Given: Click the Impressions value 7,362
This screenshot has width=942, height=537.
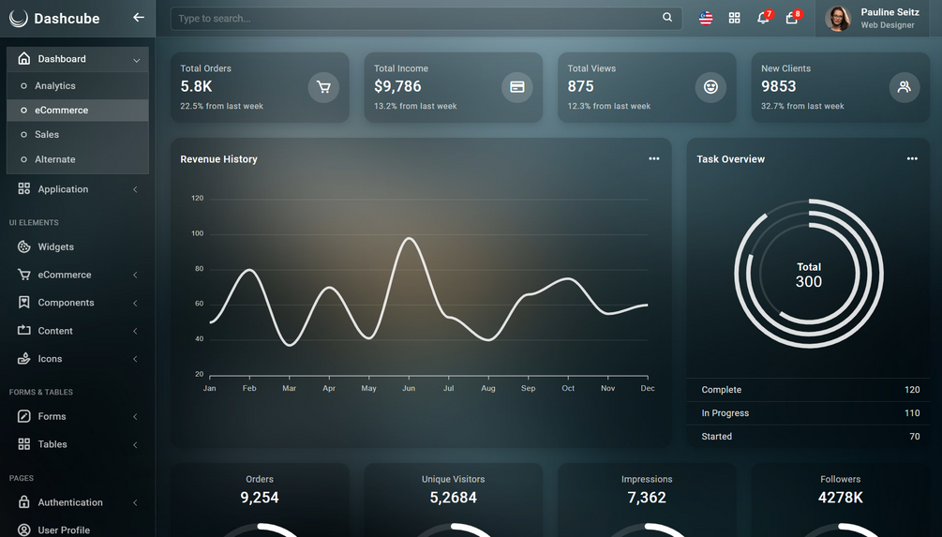Looking at the screenshot, I should pos(647,498).
